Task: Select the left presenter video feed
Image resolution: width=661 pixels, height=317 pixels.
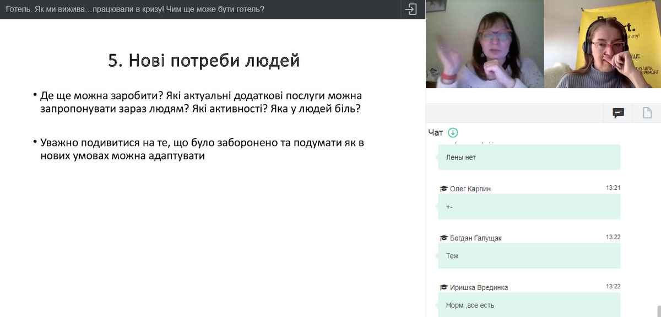Action: click(x=485, y=44)
